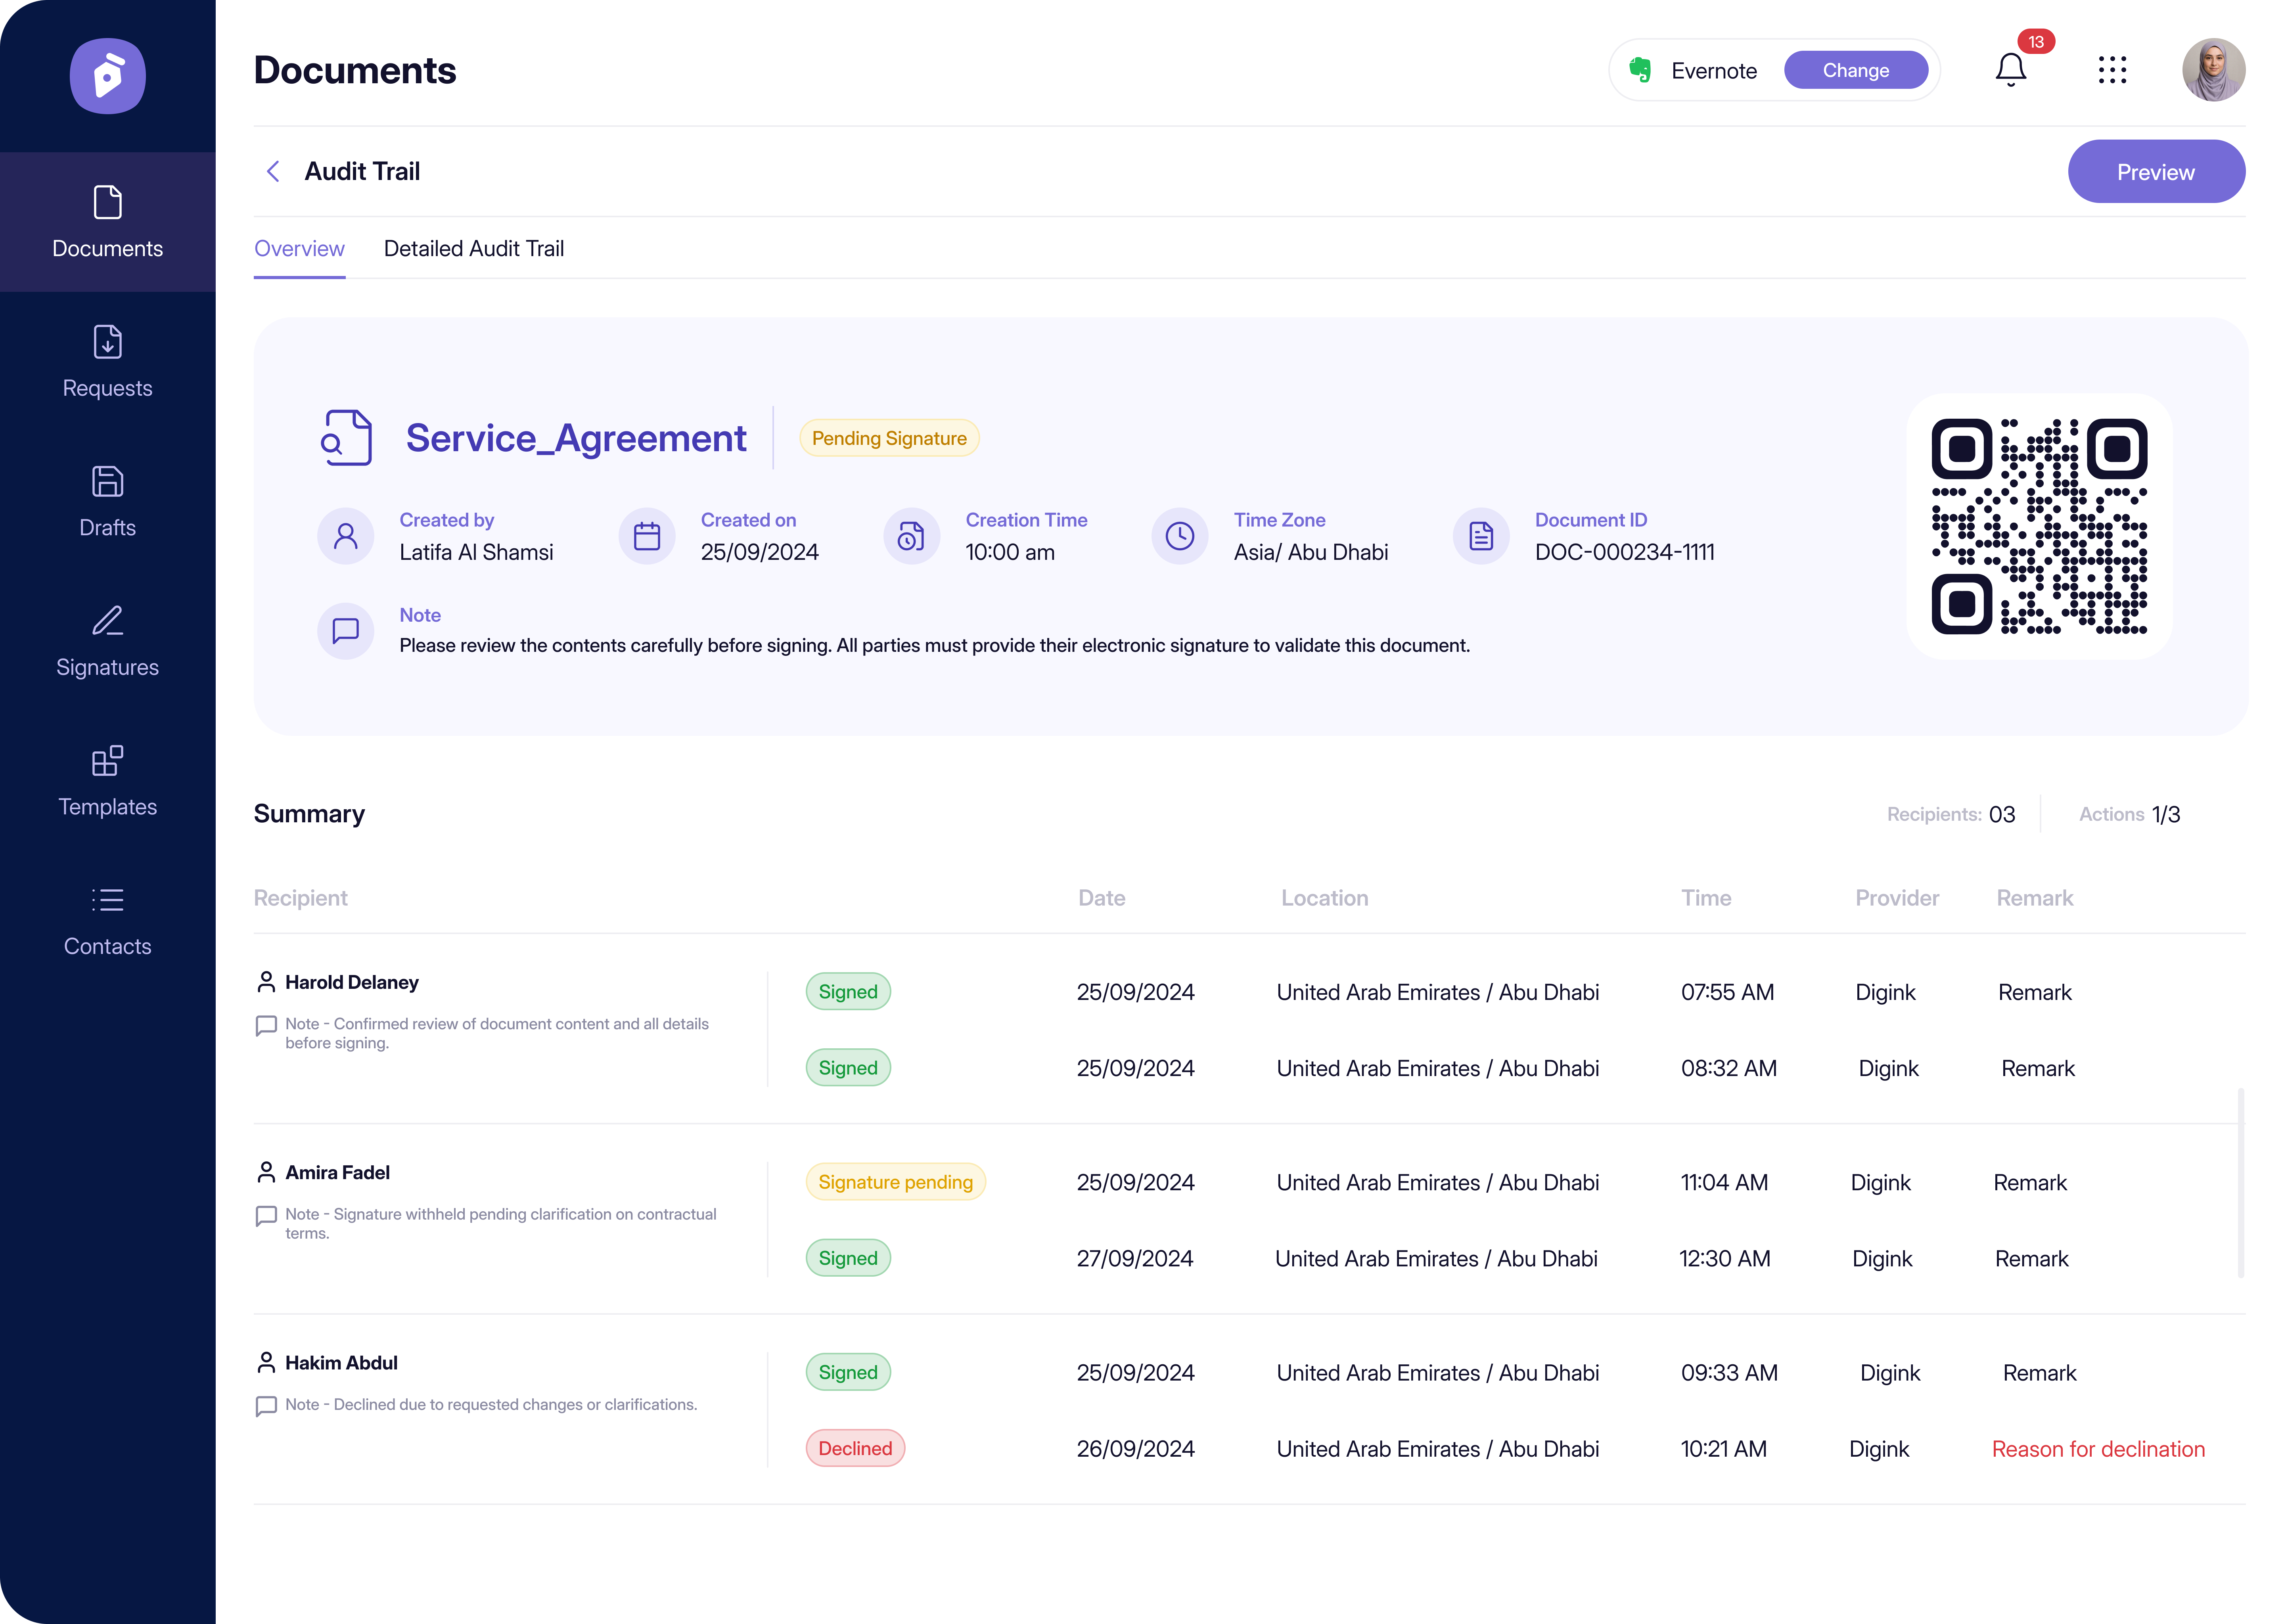Click the notification bell icon
The image size is (2284, 1624).
point(2010,70)
